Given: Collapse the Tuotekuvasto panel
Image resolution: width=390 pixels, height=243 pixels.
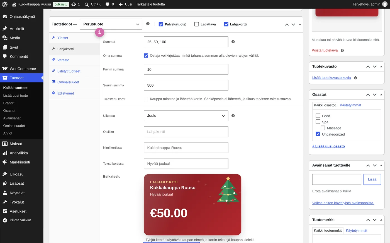Looking at the screenshot, I should (381, 67).
